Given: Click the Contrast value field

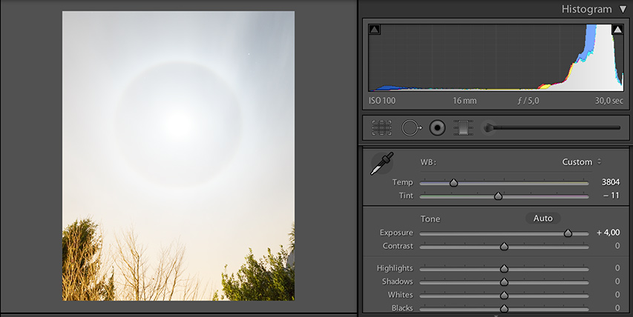Looking at the screenshot, I should (617, 246).
